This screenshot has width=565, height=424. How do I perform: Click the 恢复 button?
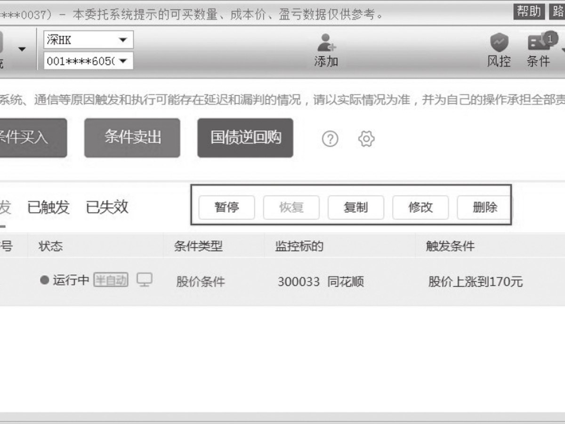291,207
